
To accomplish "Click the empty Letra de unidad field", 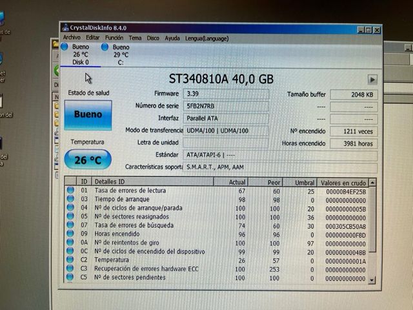I will click(x=226, y=143).
